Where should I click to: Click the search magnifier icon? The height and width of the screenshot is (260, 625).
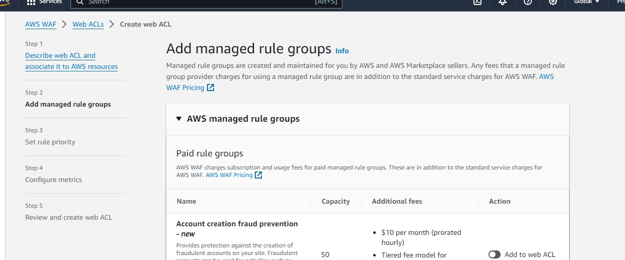coord(80,2)
